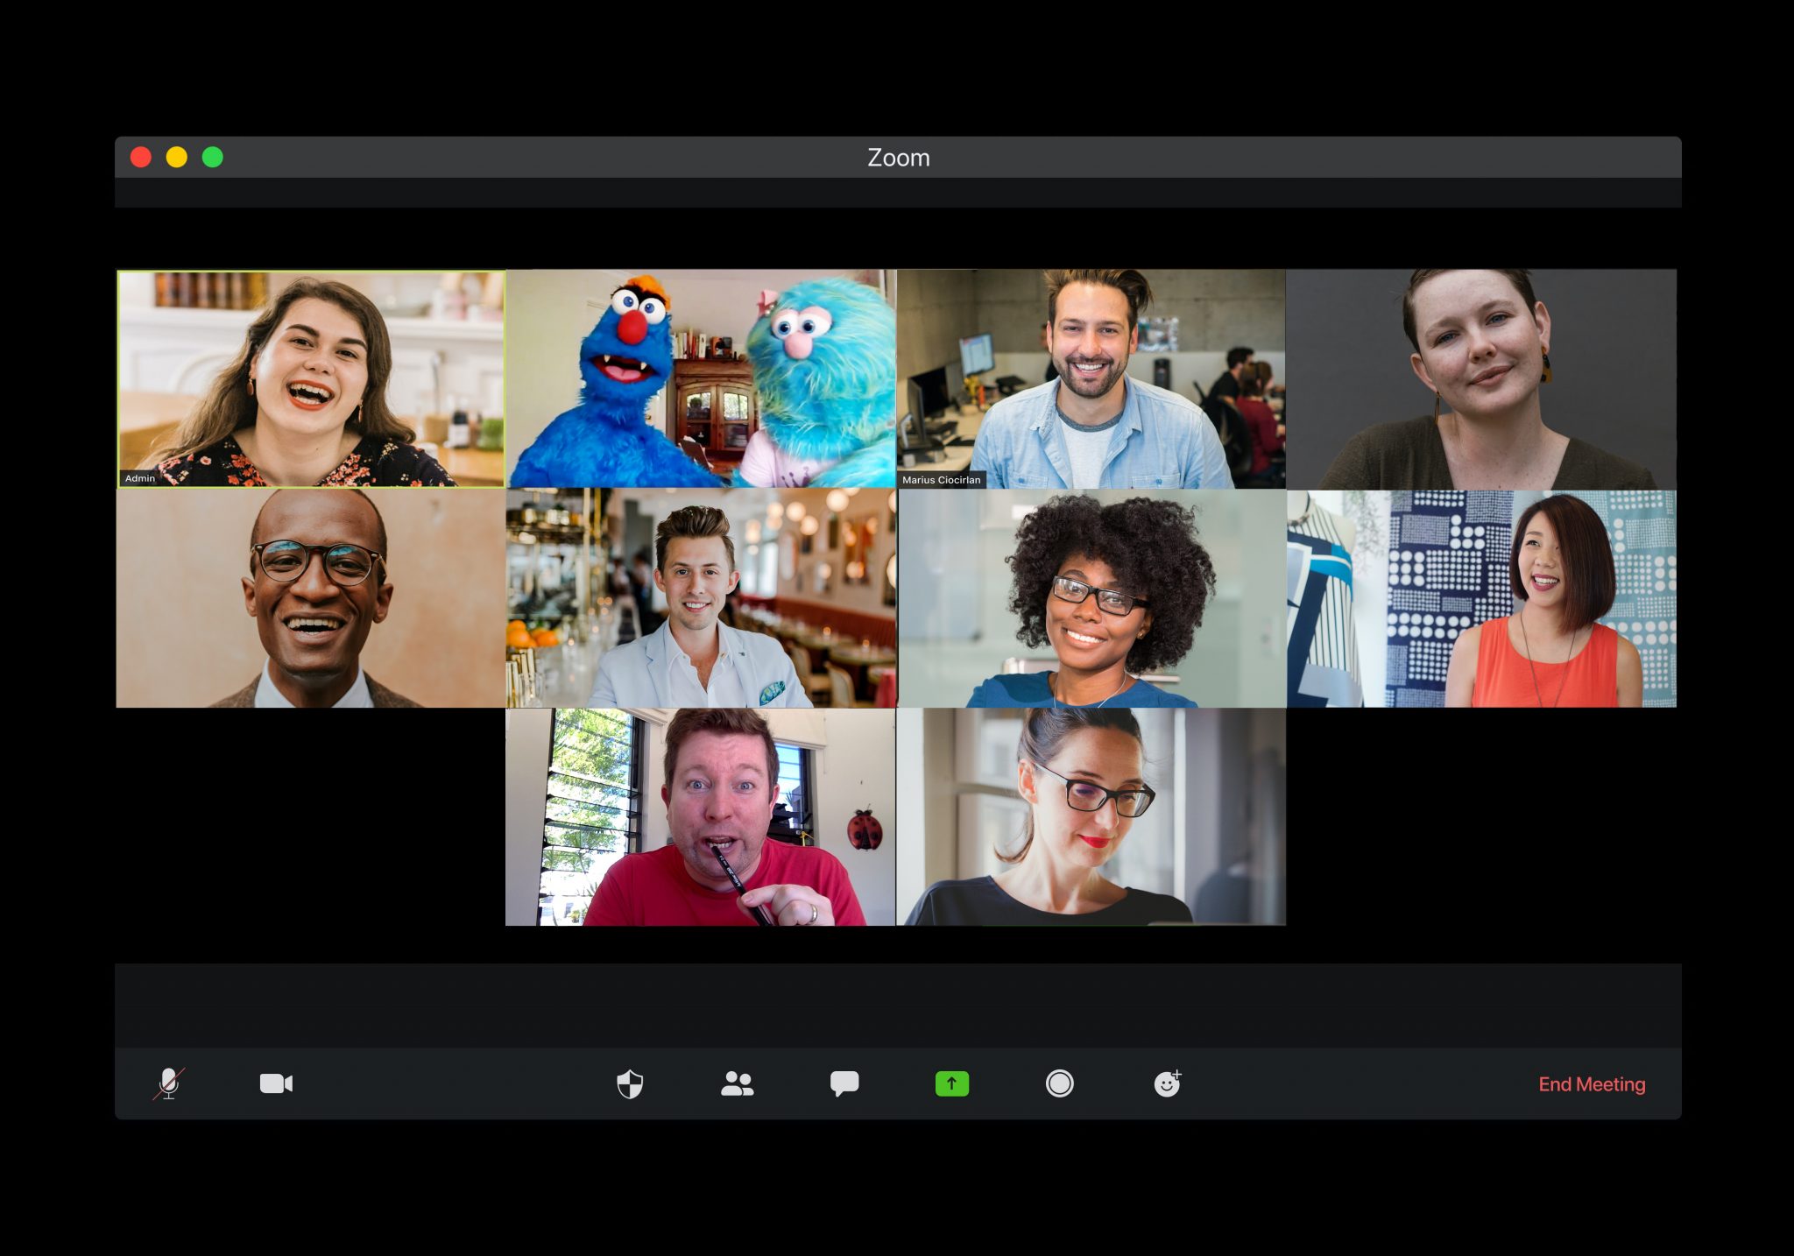
Task: Click the Admin name label
Action: click(140, 478)
